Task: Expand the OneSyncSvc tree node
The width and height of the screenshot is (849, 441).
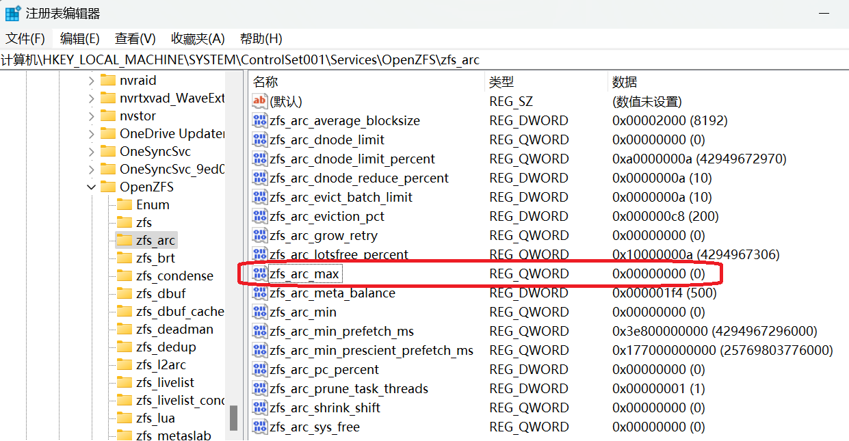Action: pos(92,152)
